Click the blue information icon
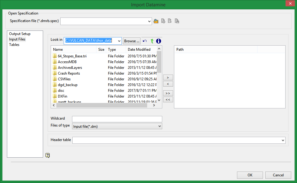 (x=159, y=41)
